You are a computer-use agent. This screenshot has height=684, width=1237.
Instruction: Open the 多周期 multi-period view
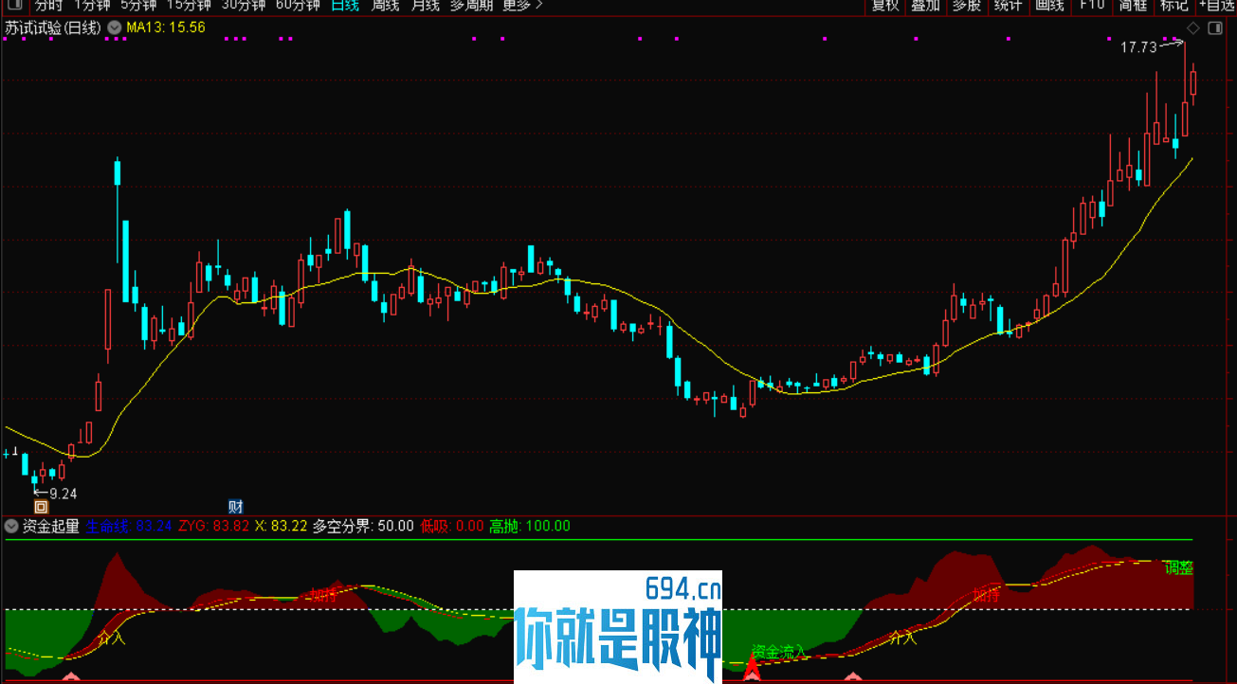pos(471,5)
